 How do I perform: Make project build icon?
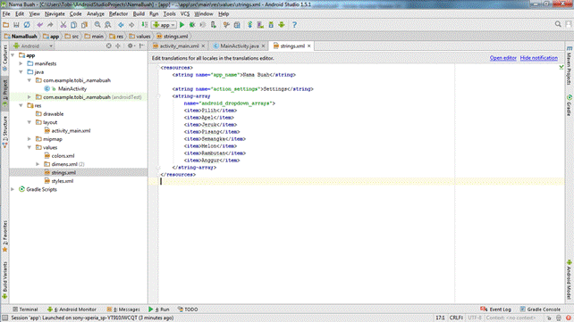[145, 25]
